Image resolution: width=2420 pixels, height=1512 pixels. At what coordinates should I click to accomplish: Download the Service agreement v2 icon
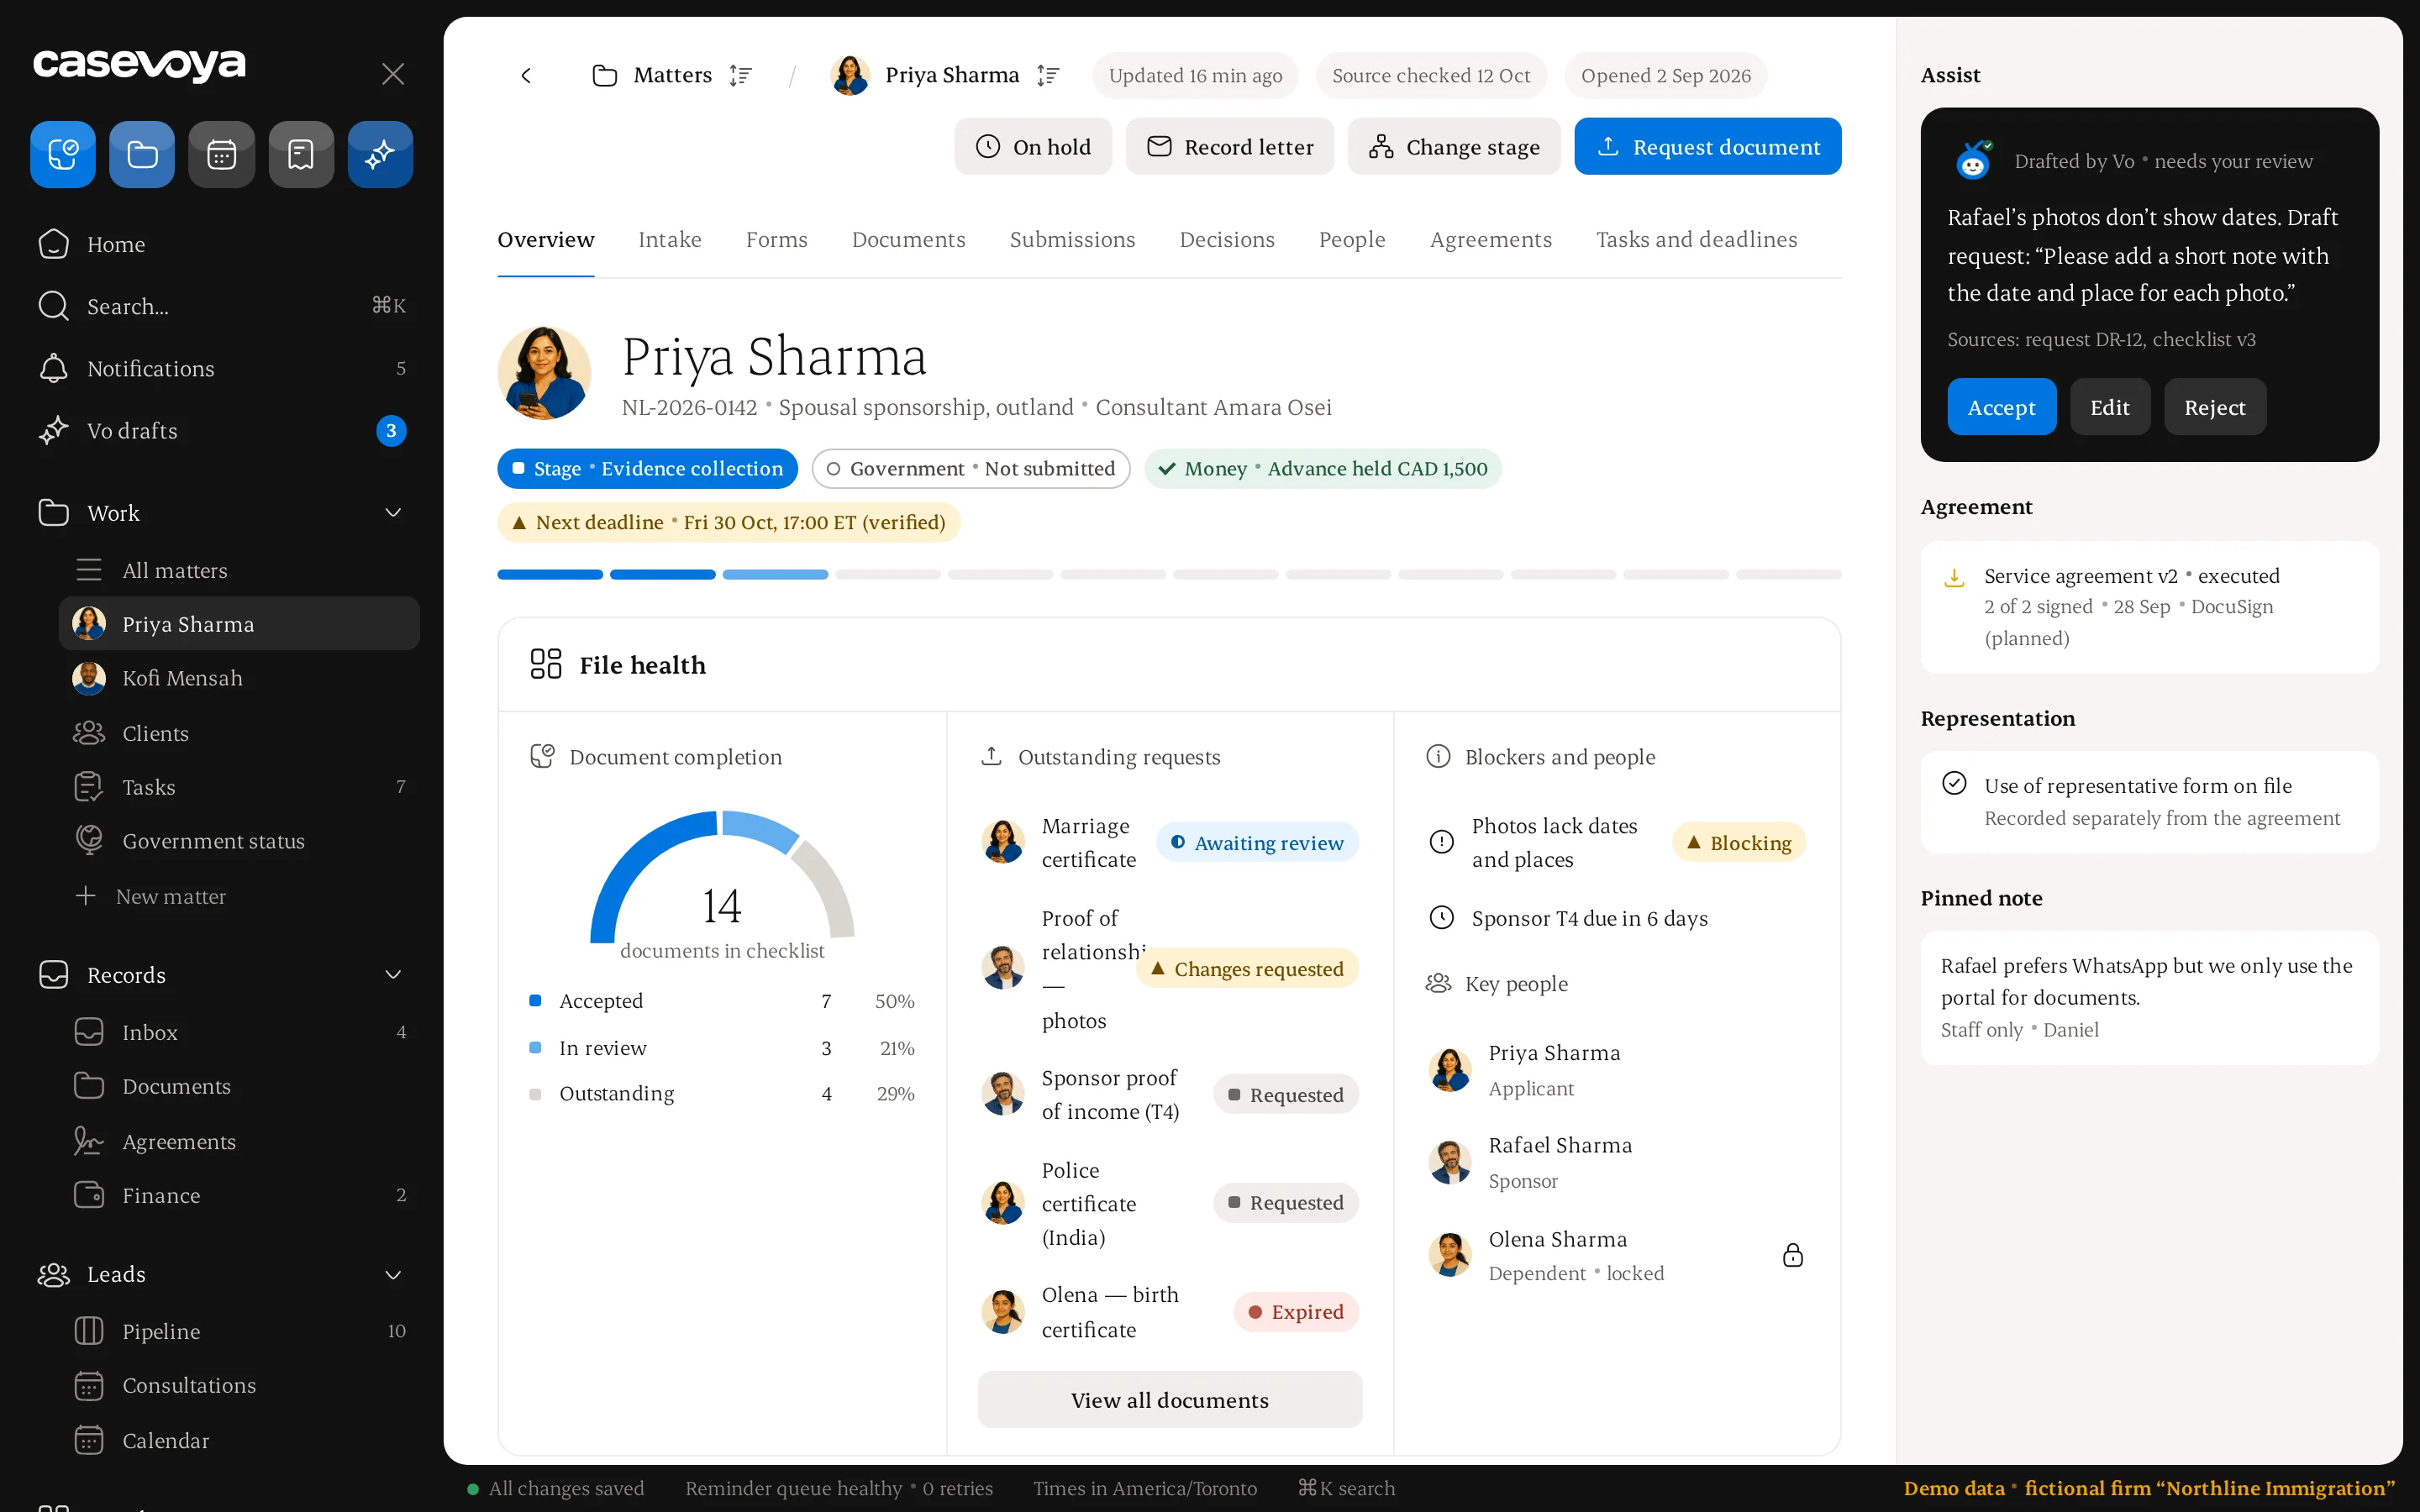point(1954,577)
